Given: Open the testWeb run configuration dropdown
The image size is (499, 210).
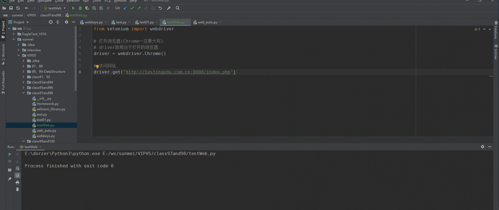Looking at the screenshot, I should pyautogui.click(x=55, y=8).
